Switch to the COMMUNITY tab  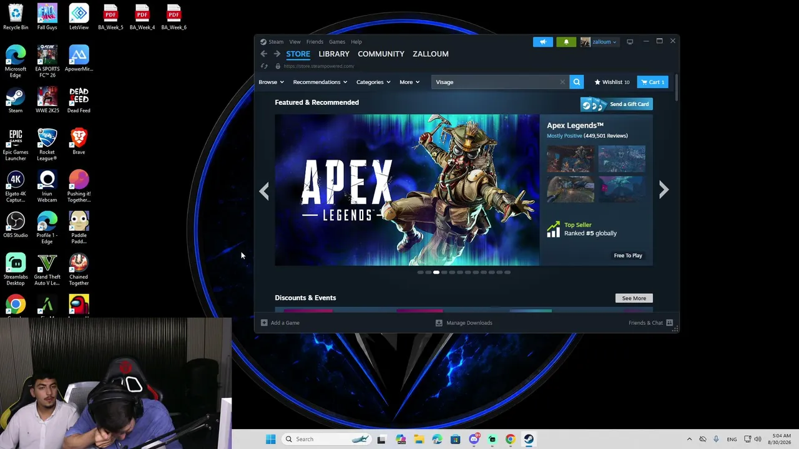(x=381, y=54)
